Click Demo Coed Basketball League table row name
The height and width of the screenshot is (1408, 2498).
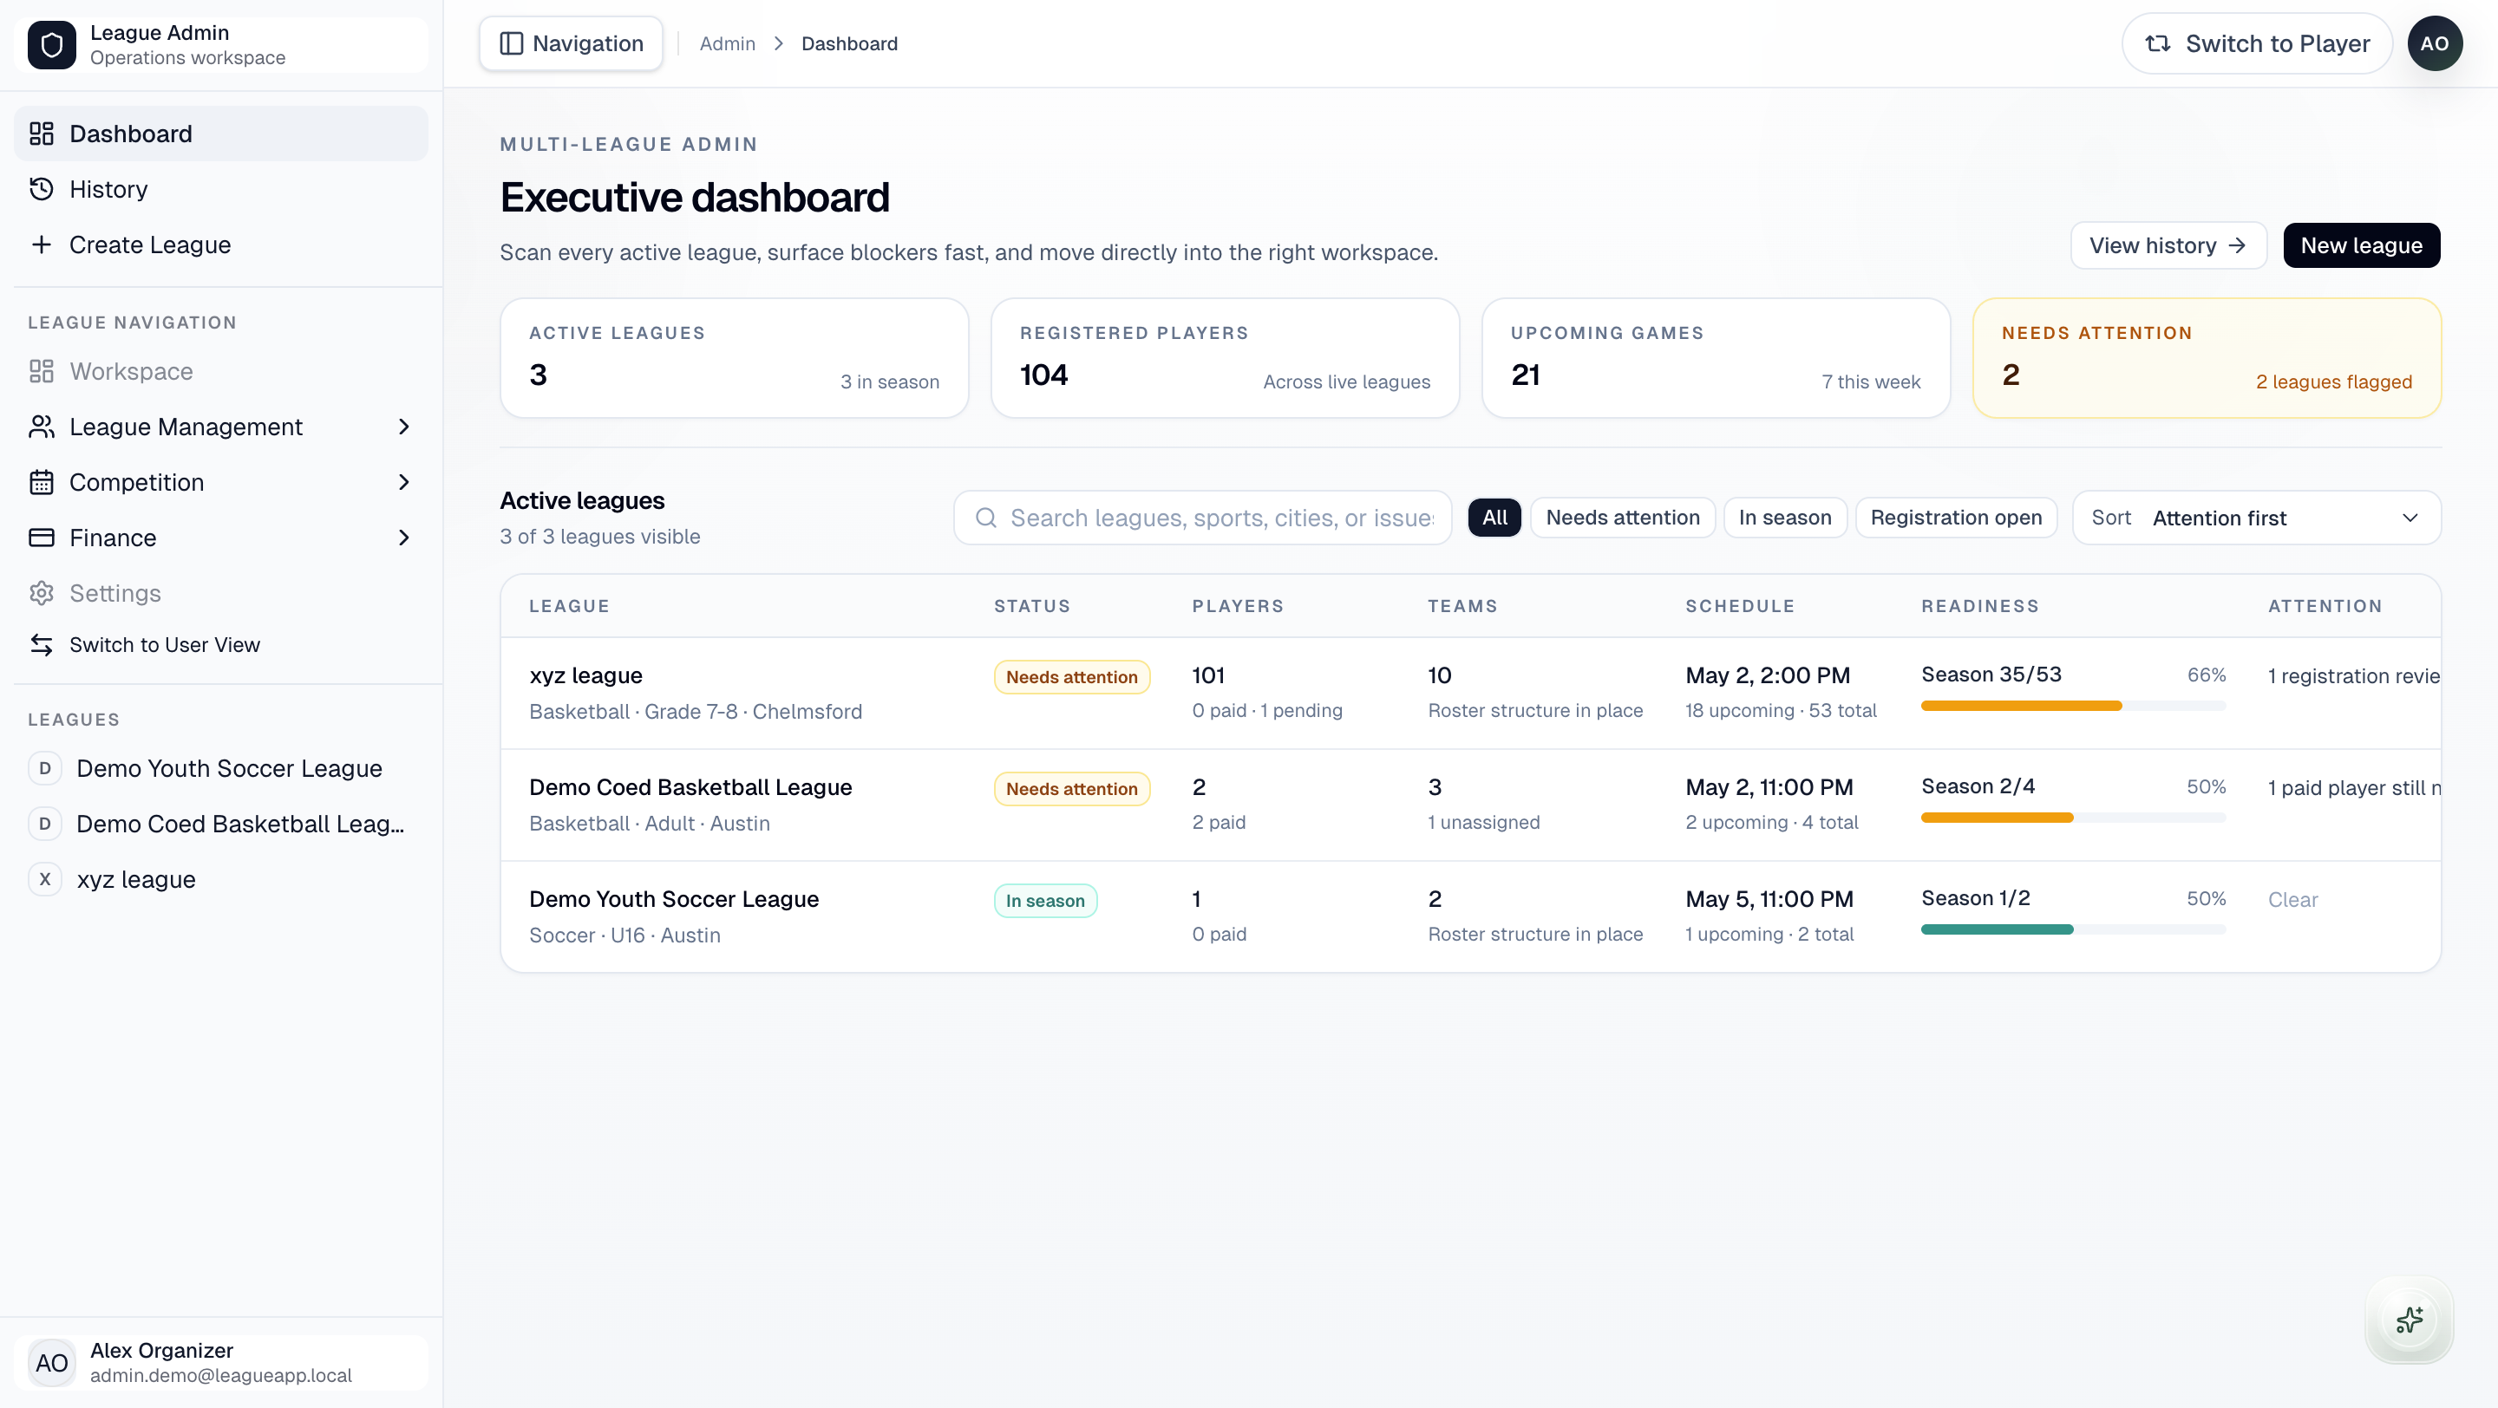coord(690,787)
